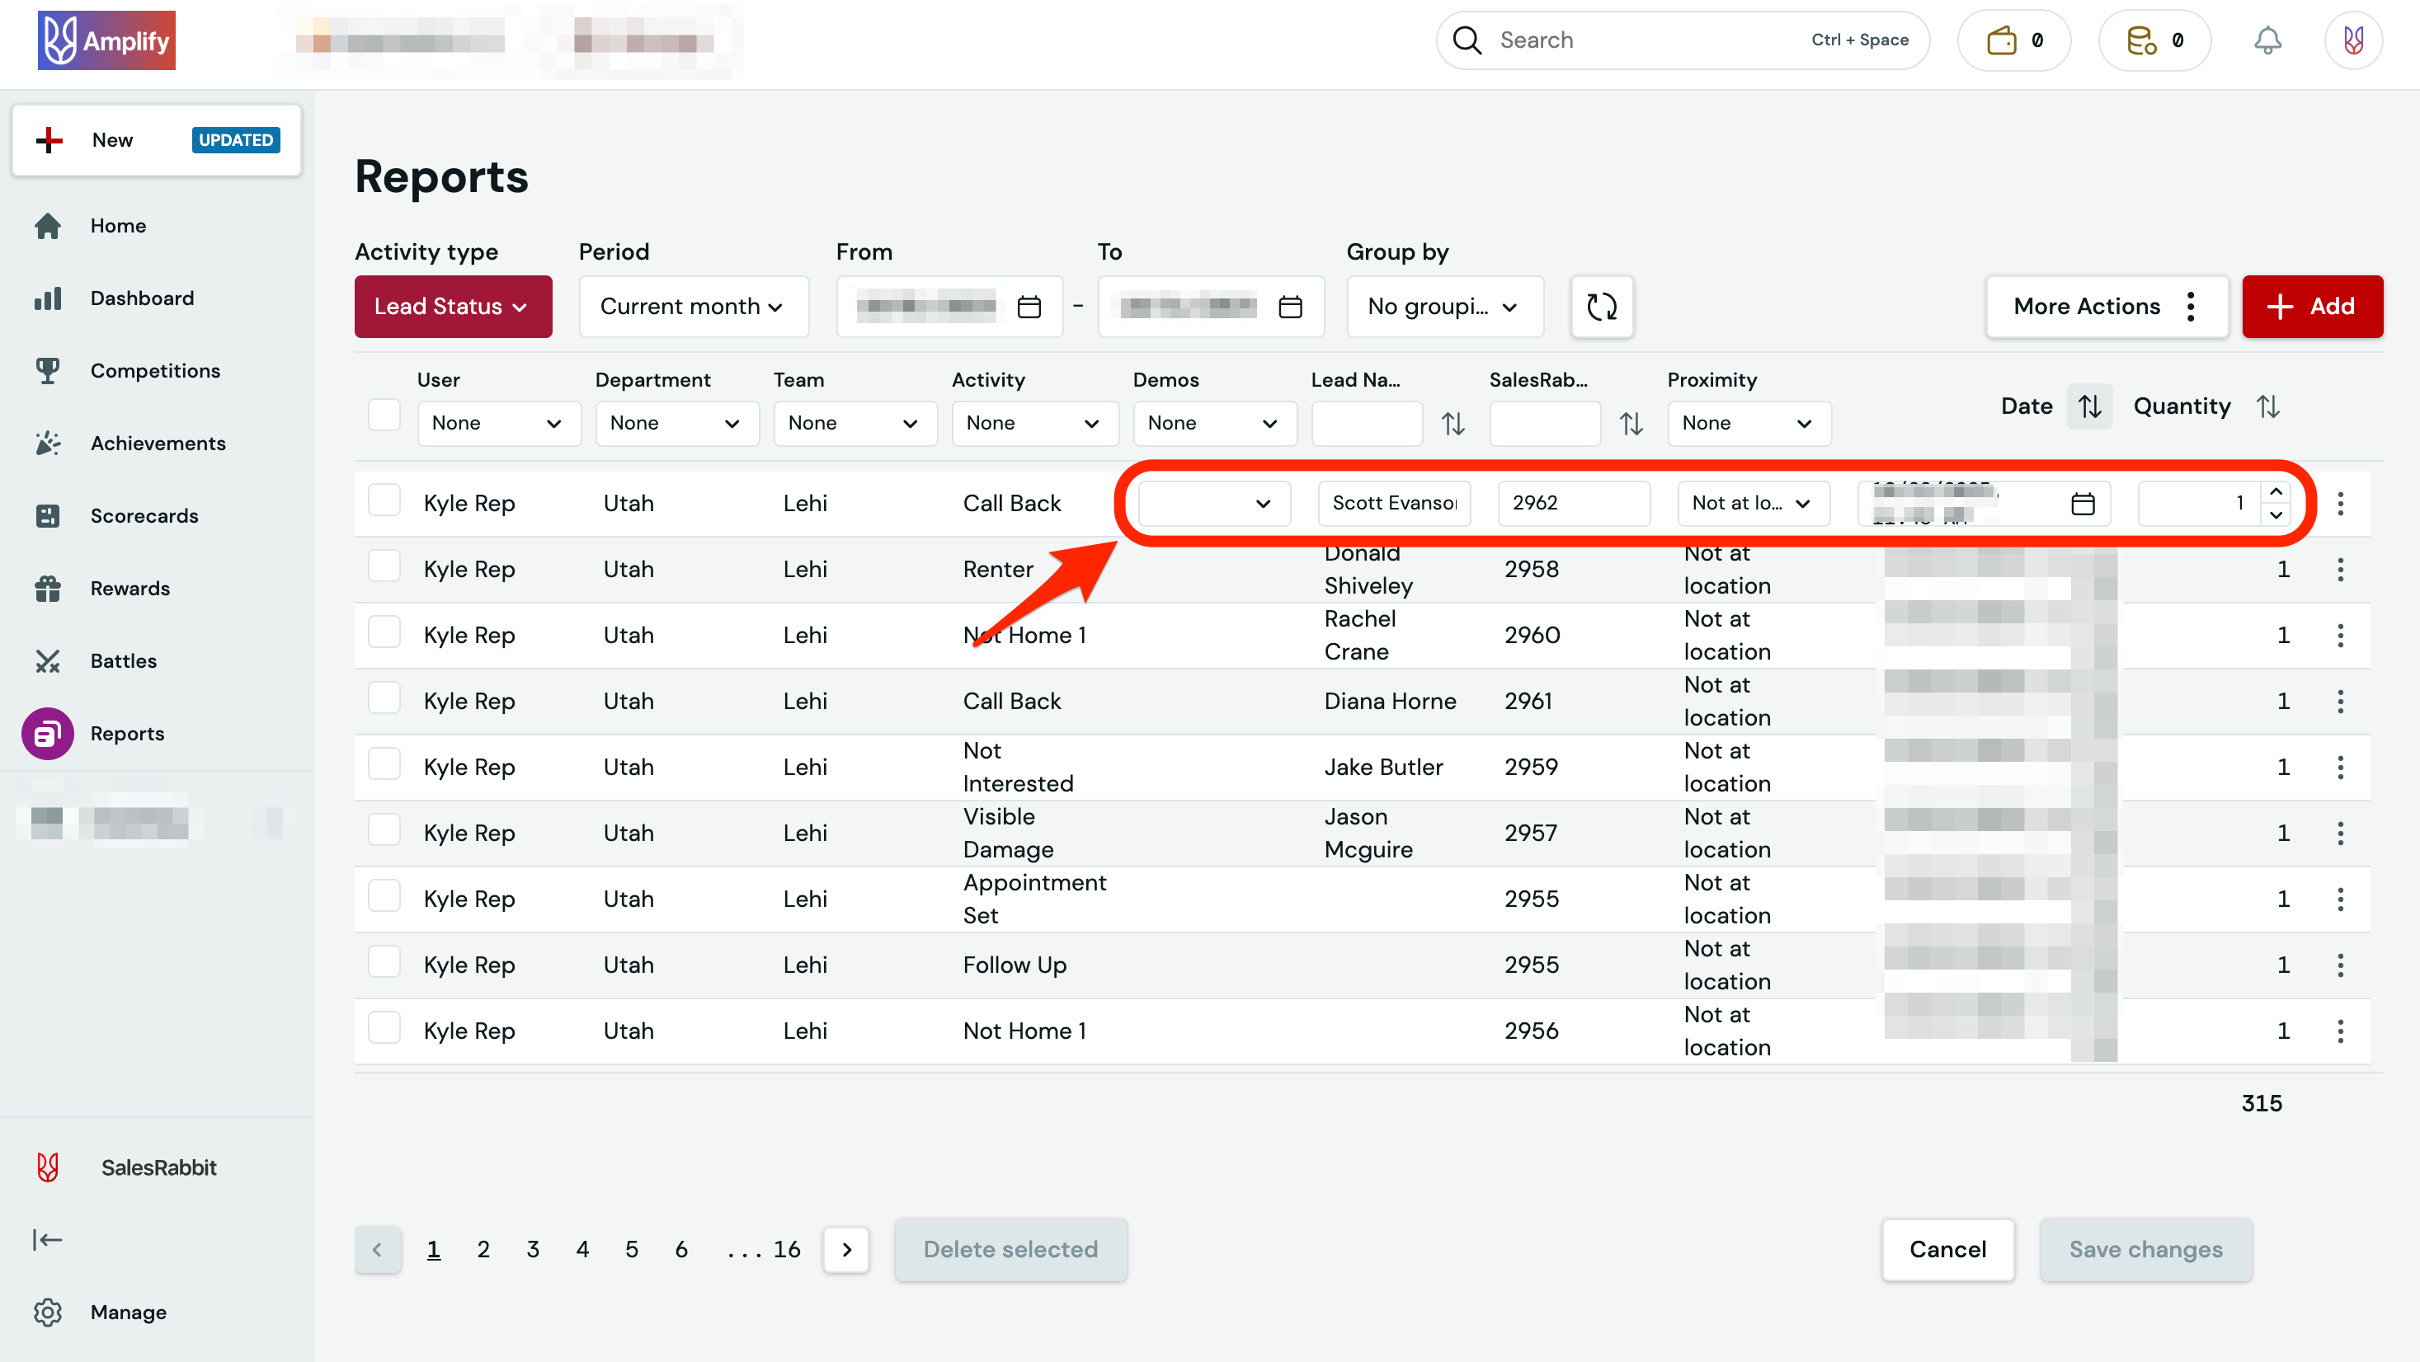The height and width of the screenshot is (1362, 2420).
Task: Go to Battles in sidebar
Action: (123, 660)
